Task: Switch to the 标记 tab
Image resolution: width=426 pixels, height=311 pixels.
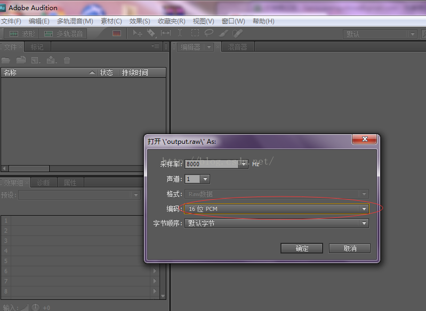Action: (37, 47)
